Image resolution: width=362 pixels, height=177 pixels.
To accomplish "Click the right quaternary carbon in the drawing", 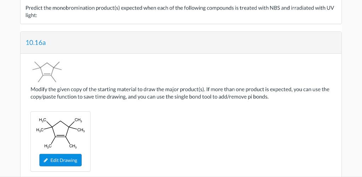I will coord(69,126).
